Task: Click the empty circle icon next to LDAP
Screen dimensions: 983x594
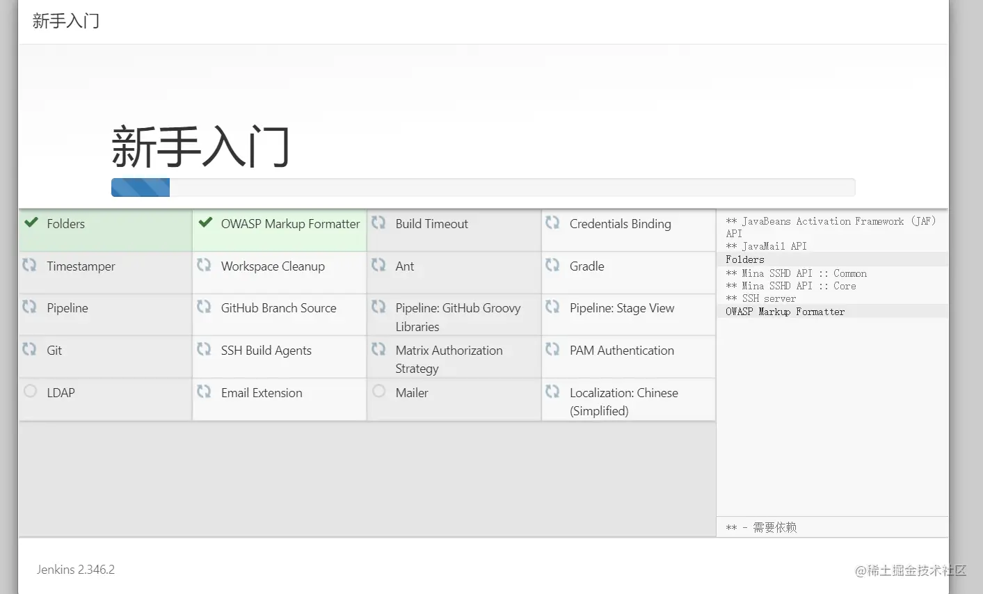Action: click(30, 391)
